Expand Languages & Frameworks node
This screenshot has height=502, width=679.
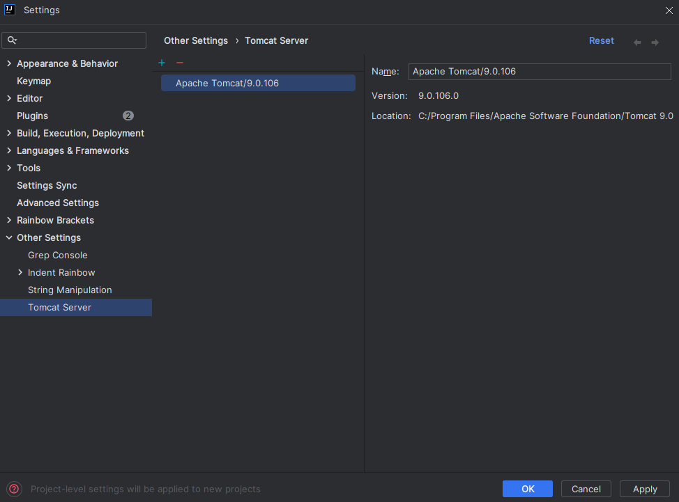click(x=9, y=150)
